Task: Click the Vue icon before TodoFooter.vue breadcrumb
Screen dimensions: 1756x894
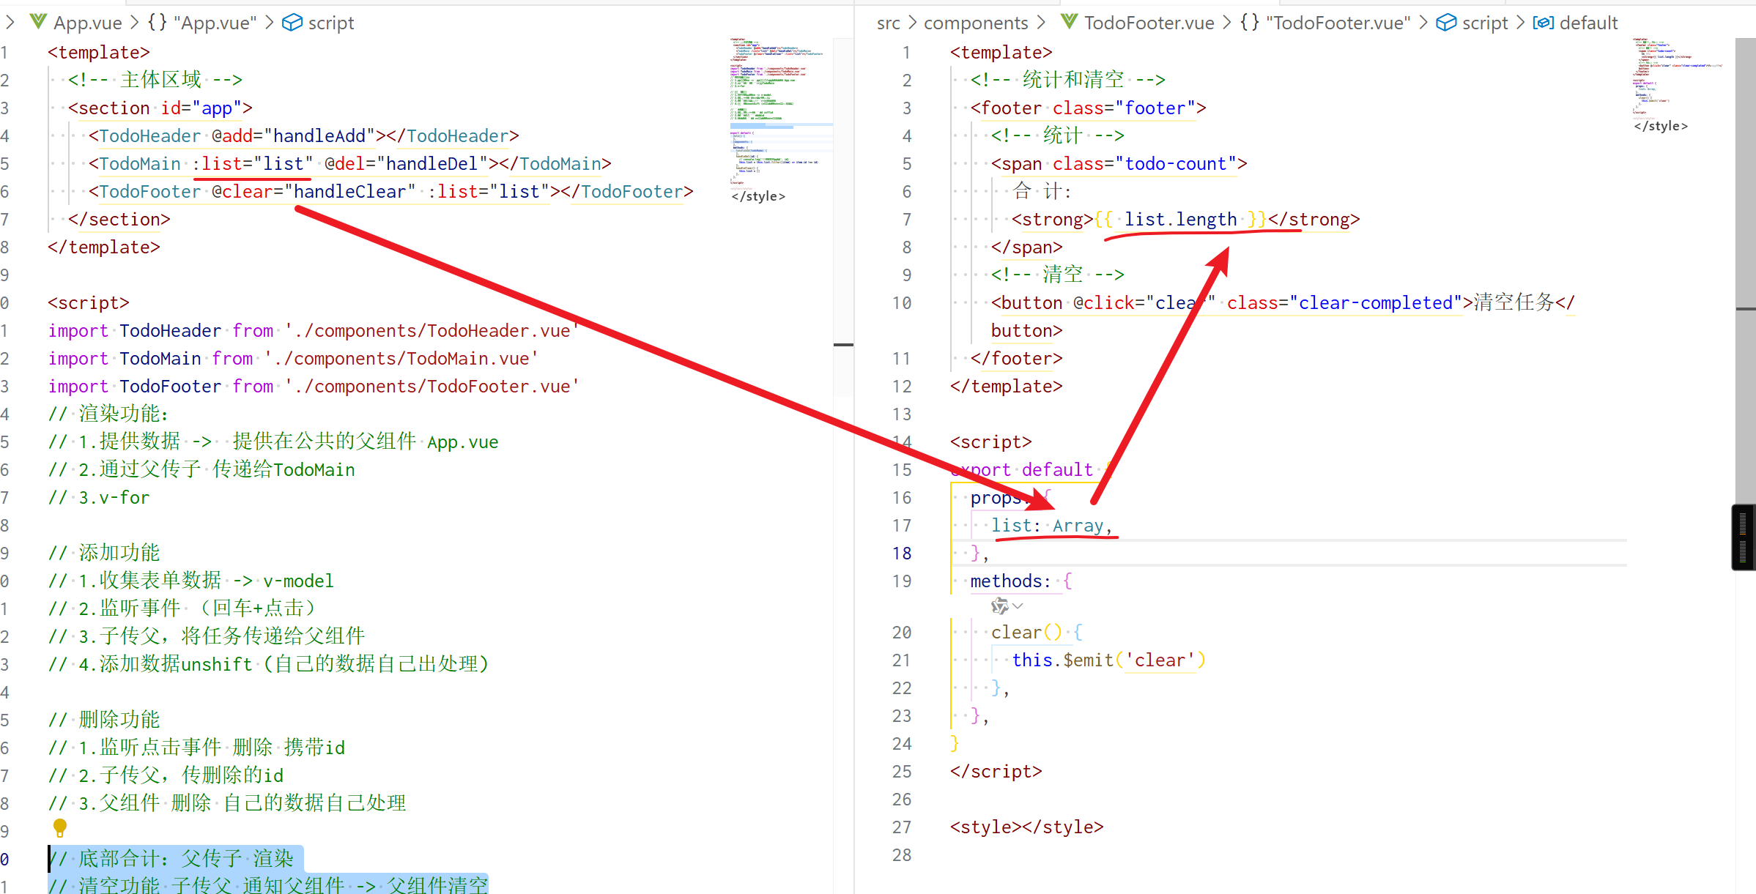Action: point(1069,22)
